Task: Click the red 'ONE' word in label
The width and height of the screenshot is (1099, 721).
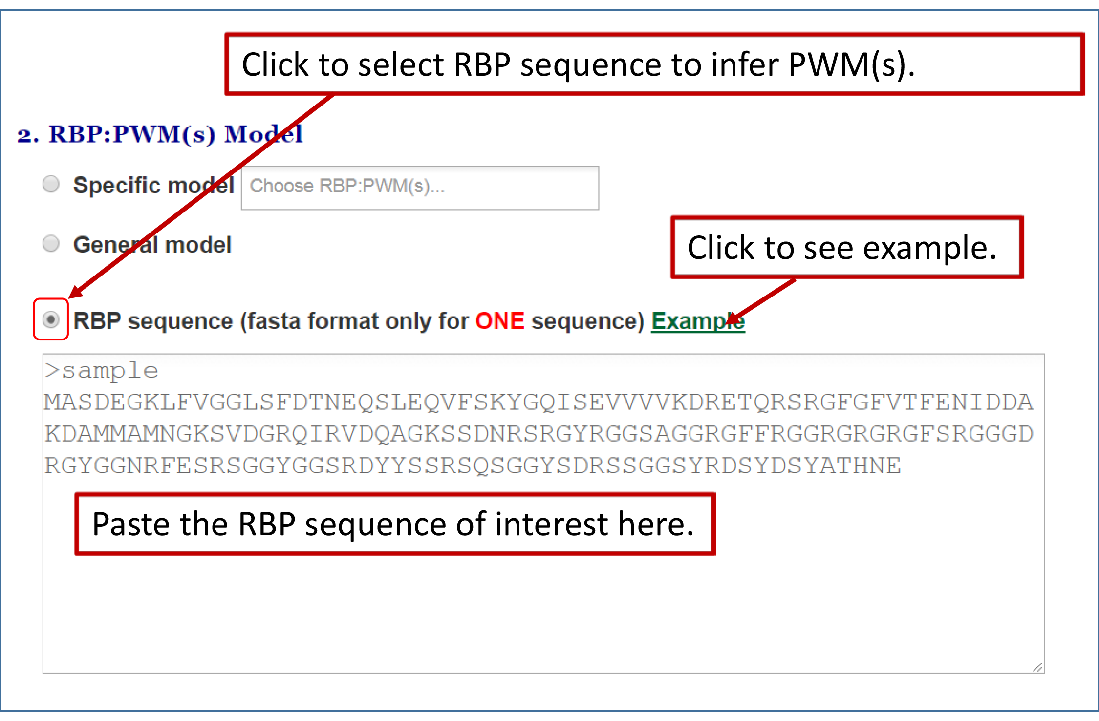Action: 500,321
